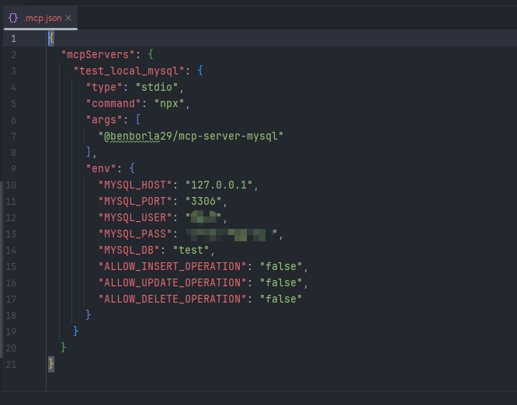Click the closing brace on line 19
This screenshot has width=517, height=405.
tap(76, 331)
